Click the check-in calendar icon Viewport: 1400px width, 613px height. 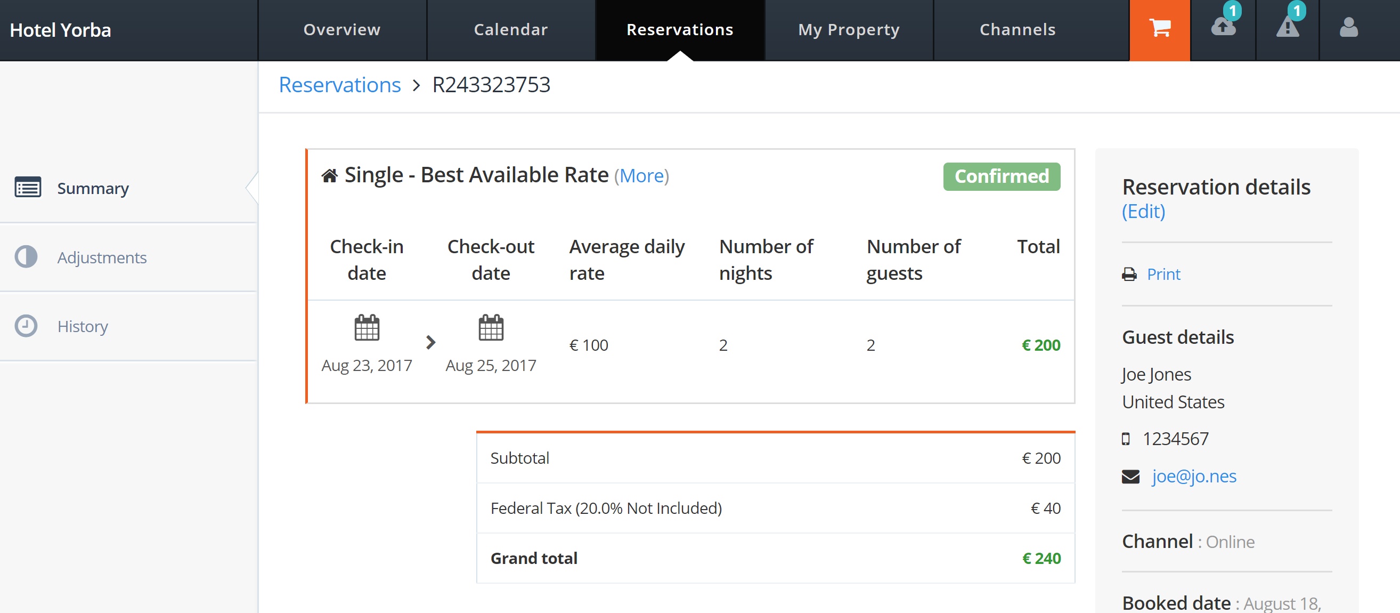pos(367,327)
